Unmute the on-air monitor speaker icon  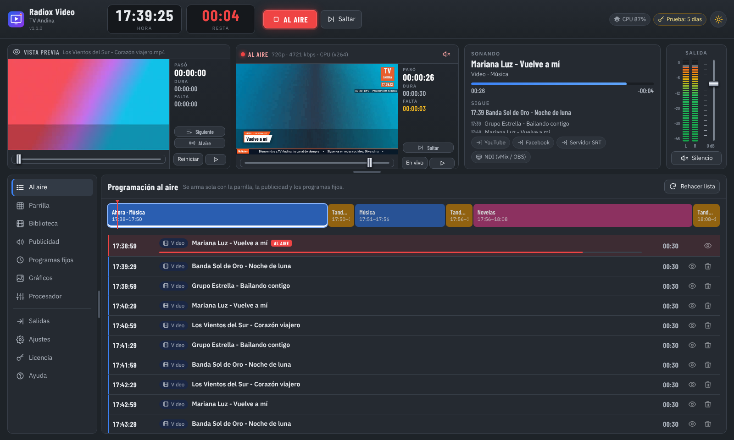(446, 54)
